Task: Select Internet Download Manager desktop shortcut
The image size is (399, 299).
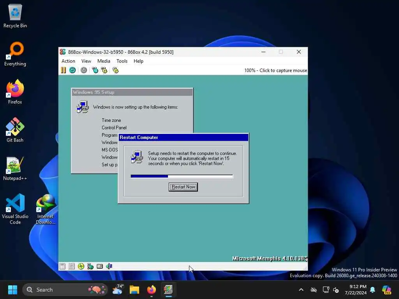Action: click(46, 209)
